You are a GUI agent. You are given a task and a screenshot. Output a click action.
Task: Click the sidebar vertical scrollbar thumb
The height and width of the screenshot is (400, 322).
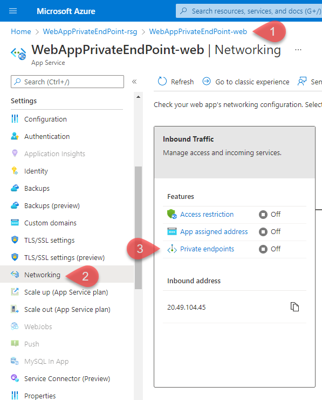click(138, 228)
